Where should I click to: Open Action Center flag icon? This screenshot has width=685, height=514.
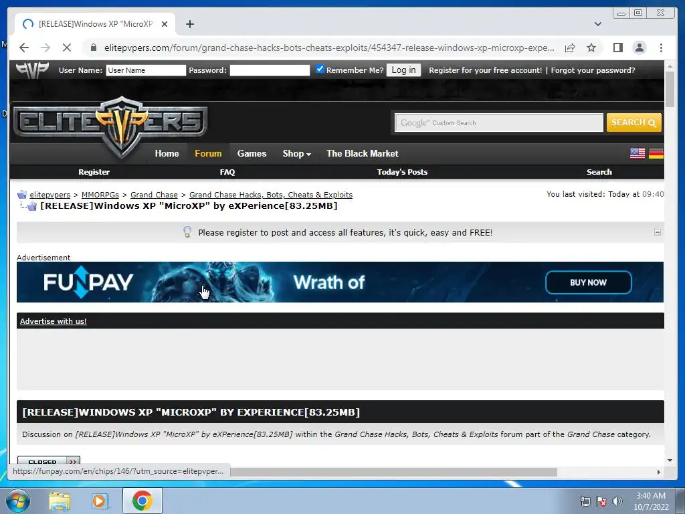601,501
